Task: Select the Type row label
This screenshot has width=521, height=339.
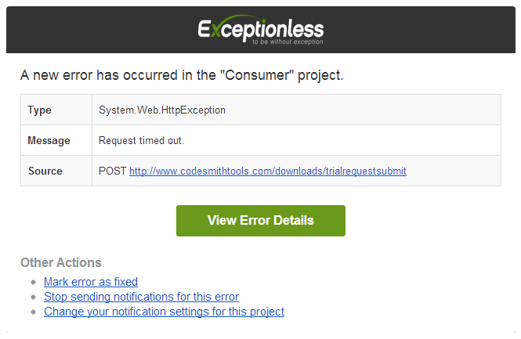Action: pos(39,110)
